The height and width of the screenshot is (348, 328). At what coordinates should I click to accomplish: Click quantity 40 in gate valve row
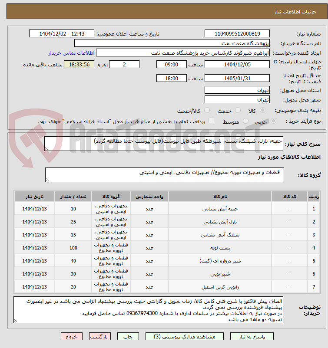pos(73,261)
